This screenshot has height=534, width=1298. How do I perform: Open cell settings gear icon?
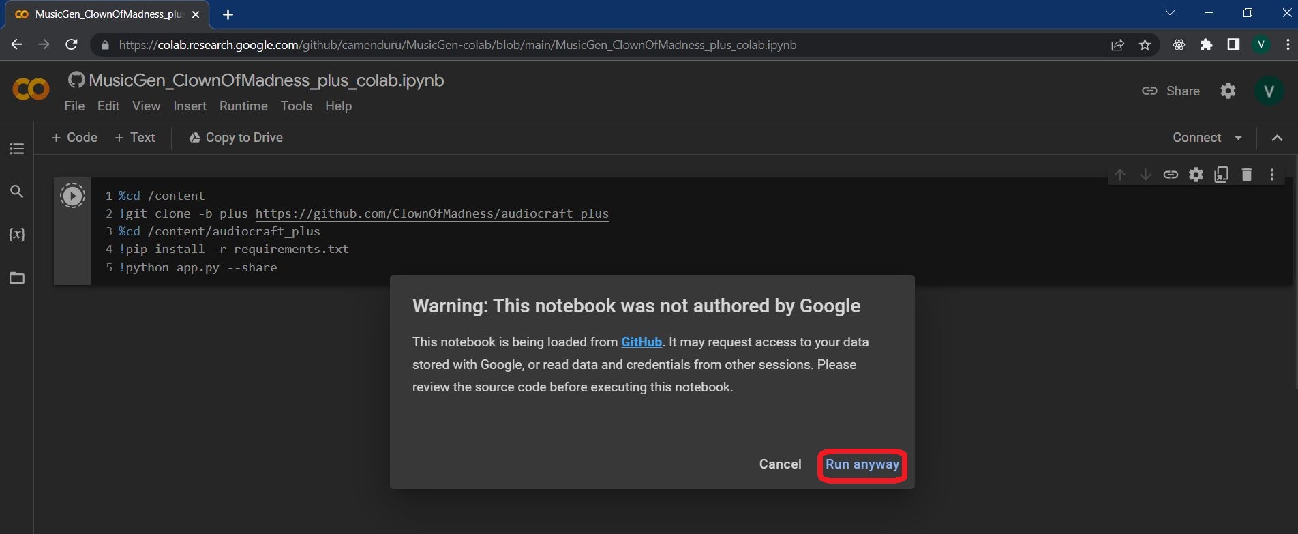pos(1196,175)
